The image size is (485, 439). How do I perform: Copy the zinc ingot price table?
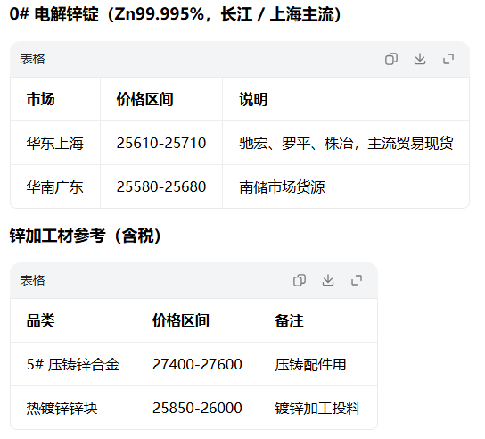coord(391,59)
